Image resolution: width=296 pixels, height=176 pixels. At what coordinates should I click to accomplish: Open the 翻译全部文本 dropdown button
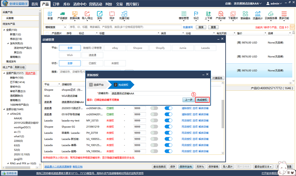point(263,167)
